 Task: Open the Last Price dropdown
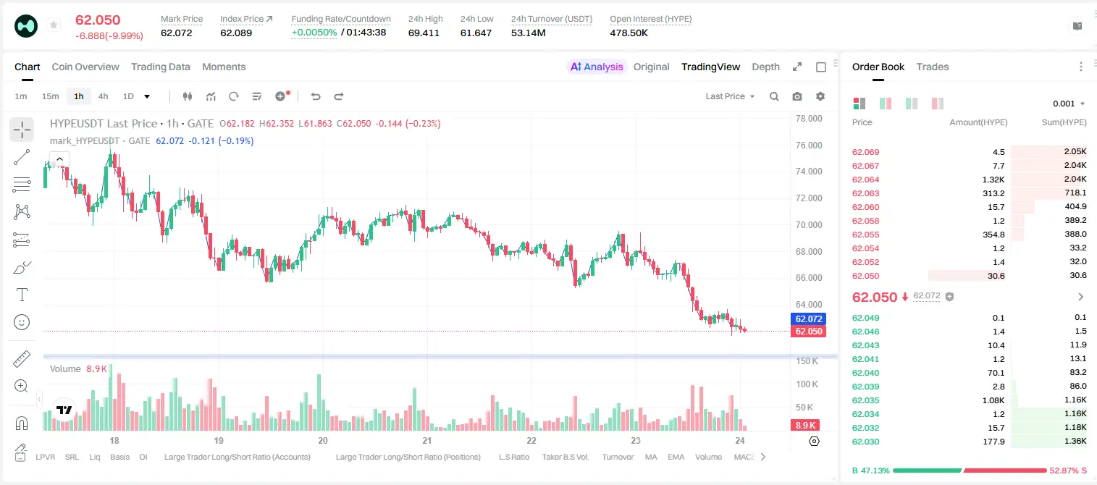coord(730,96)
